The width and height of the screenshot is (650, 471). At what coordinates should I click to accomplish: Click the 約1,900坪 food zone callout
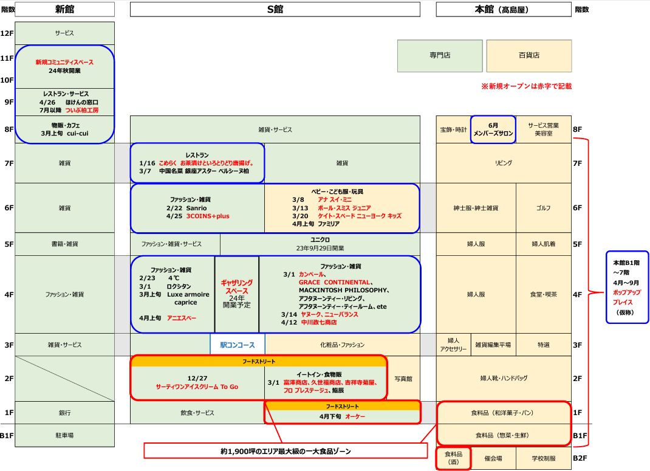pyautogui.click(x=286, y=452)
